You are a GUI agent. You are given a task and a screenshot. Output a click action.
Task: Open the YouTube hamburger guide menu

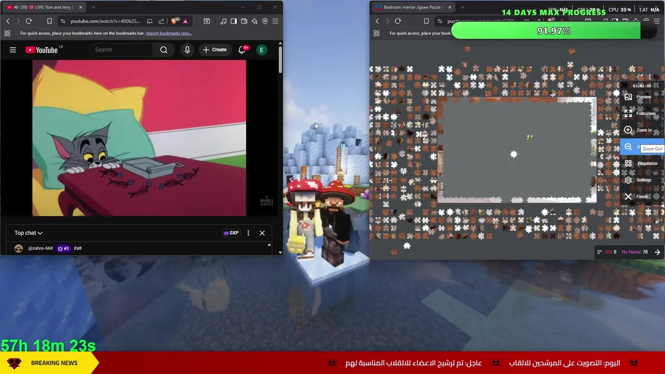[x=13, y=50]
